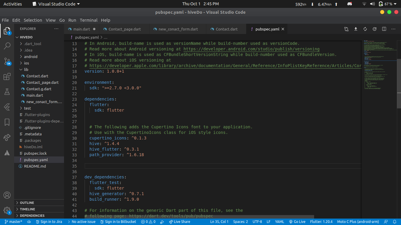Open the Extensions view
Viewport: 401px width, 225px height.
click(7, 76)
